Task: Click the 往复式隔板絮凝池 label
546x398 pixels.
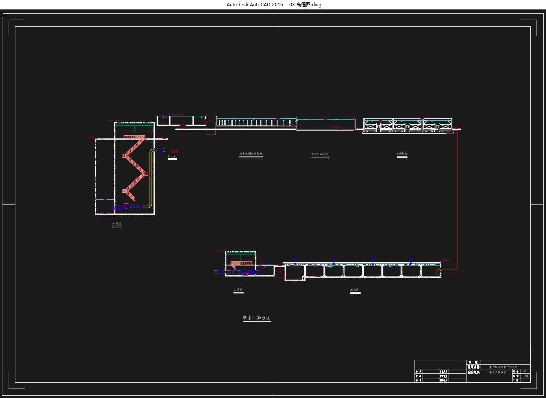Action: click(x=251, y=154)
